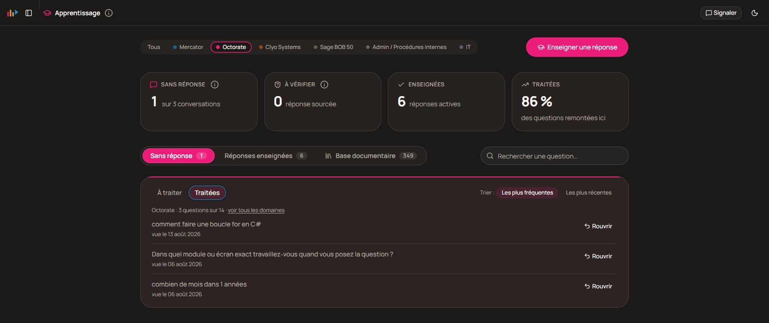The width and height of the screenshot is (769, 323).
Task: Sort by Les plus fréquentes
Action: coord(527,193)
